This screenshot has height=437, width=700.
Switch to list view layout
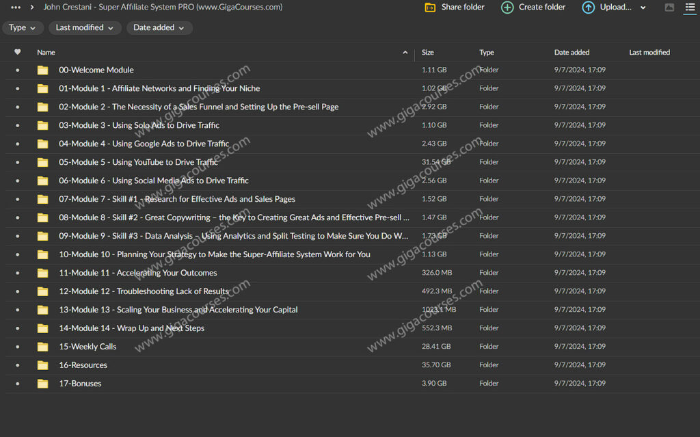pyautogui.click(x=690, y=8)
